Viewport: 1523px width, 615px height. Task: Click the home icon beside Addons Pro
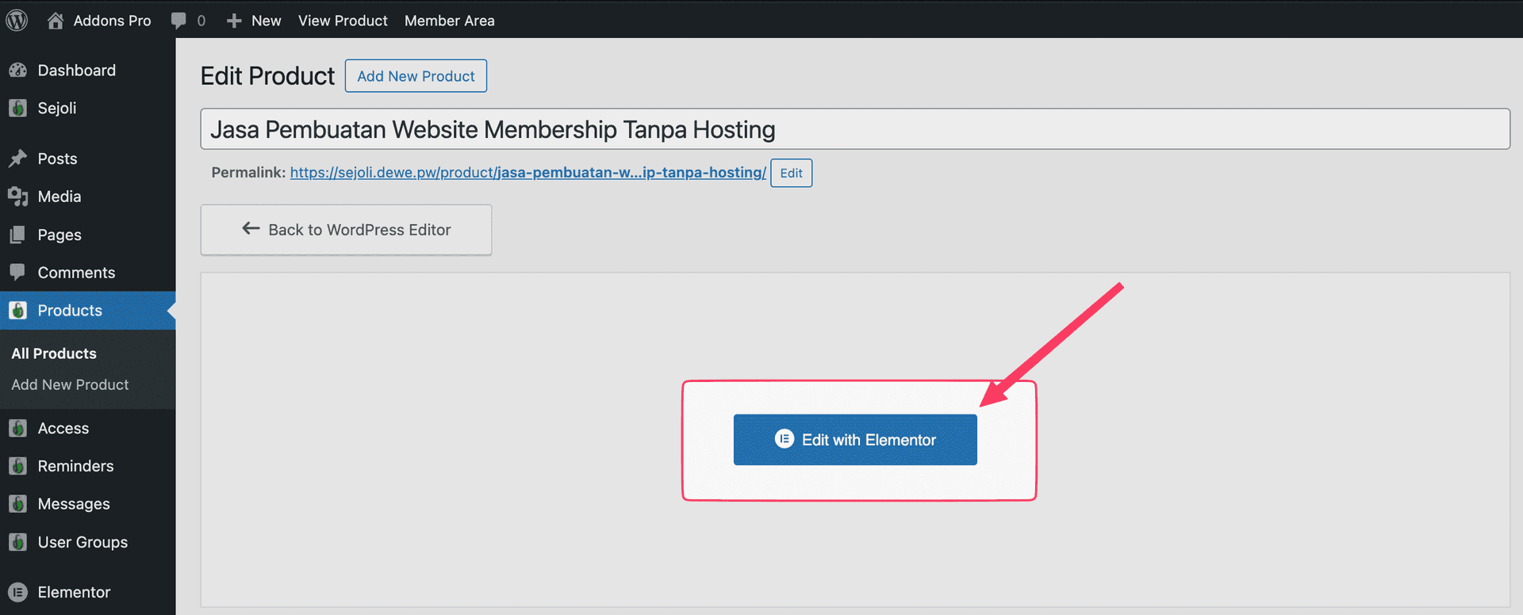[56, 21]
